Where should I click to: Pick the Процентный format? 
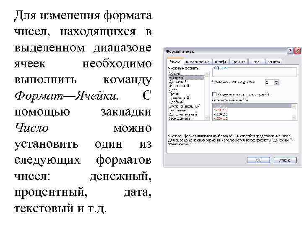tap(186, 98)
